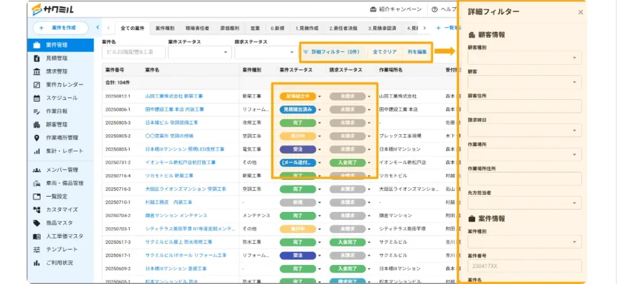This screenshot has height=284, width=617.
Task: Open the 新規 status dropdown on the 村越工務店 row
Action: [x=320, y=202]
